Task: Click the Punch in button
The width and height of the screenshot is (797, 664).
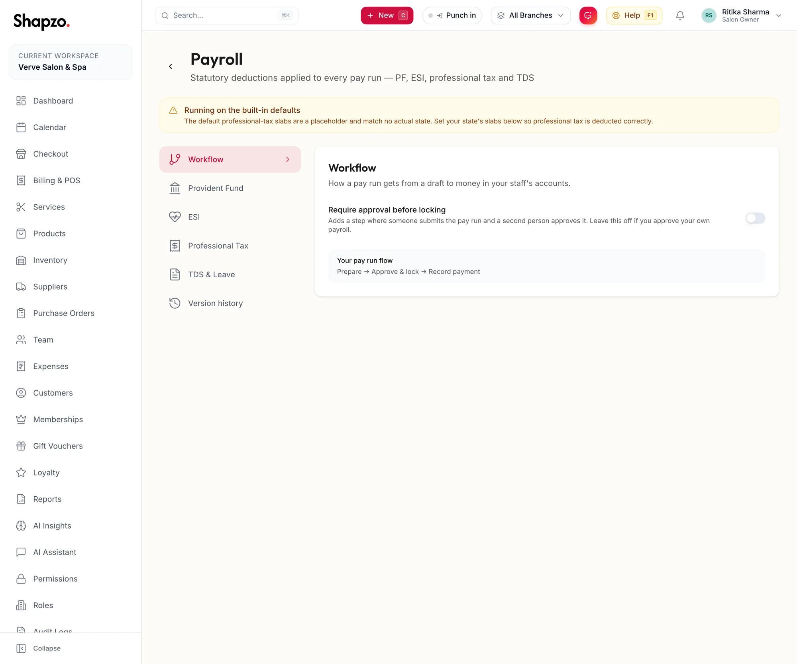Action: tap(452, 16)
